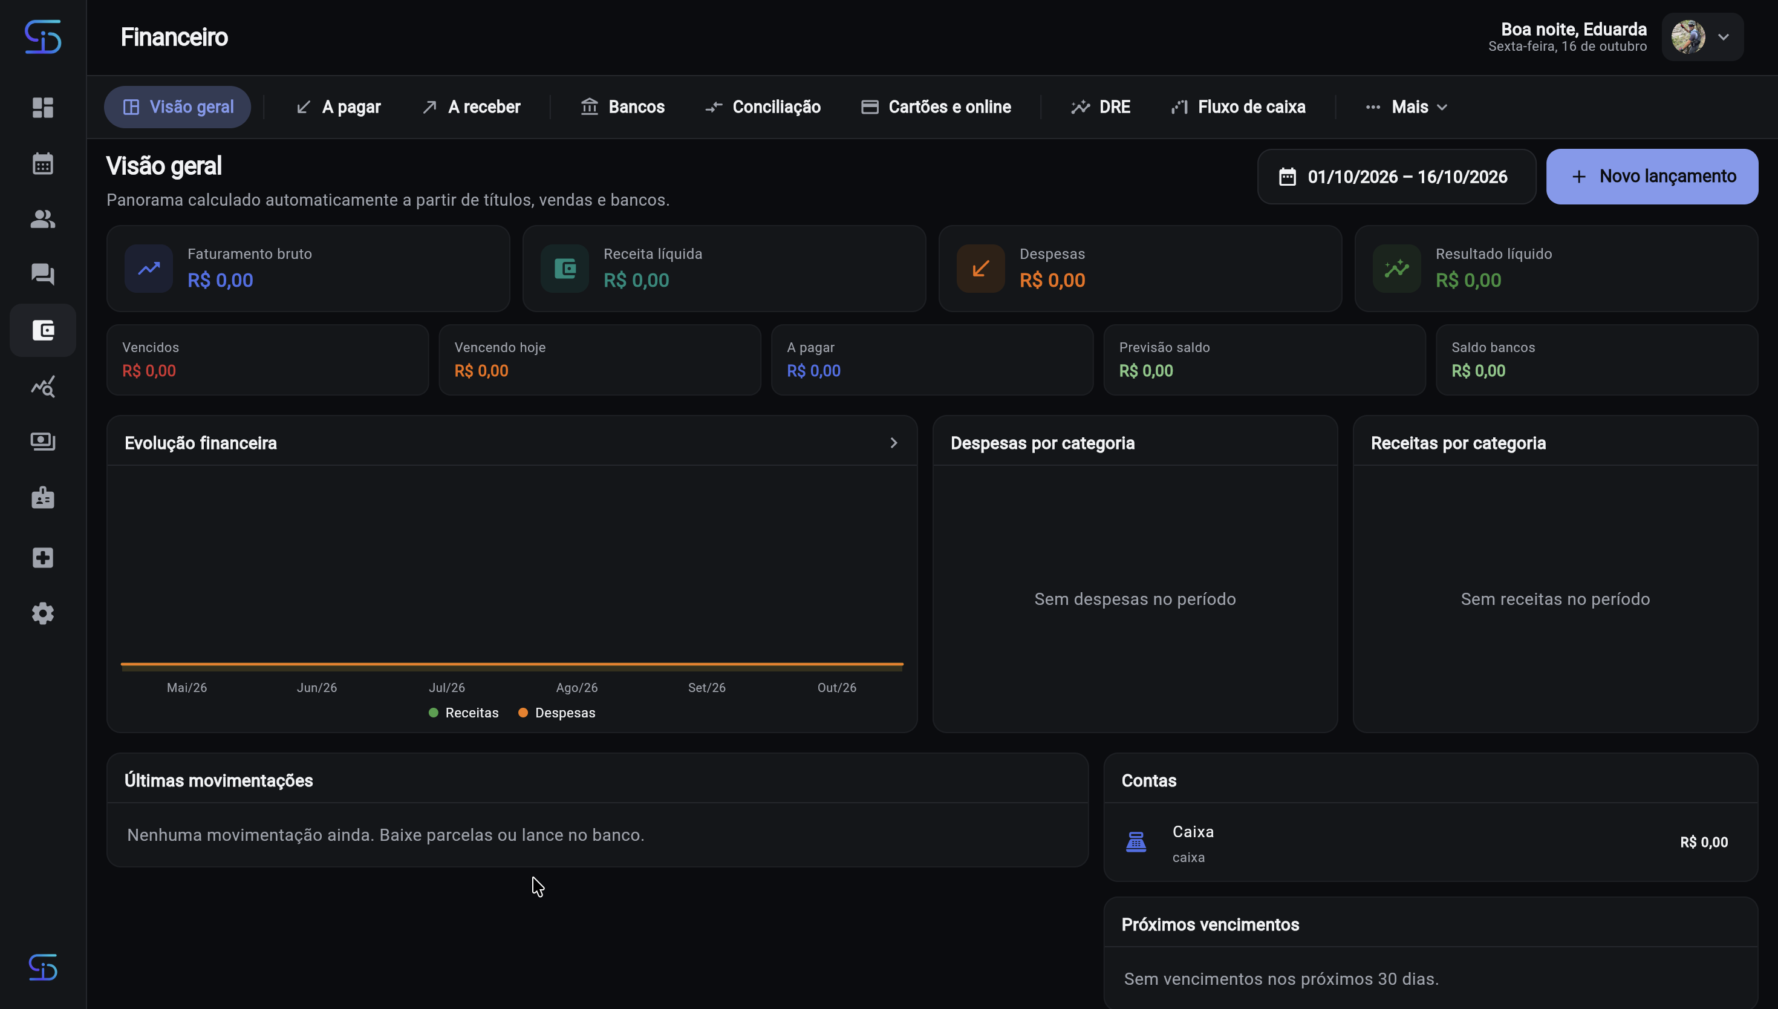Open the calendar icon in sidebar

pyautogui.click(x=43, y=163)
